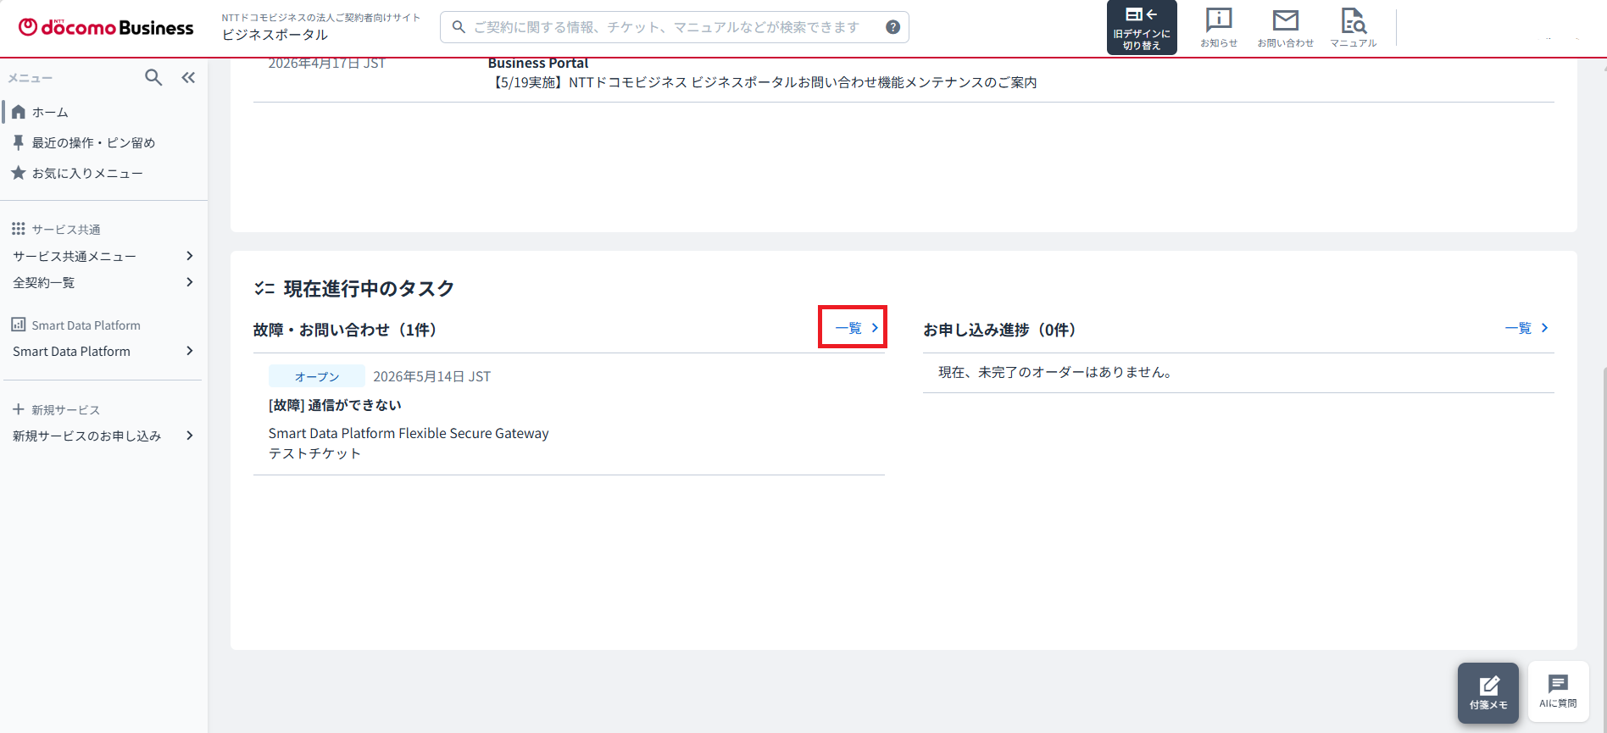Click the search magnifier in the search bar
Image resolution: width=1607 pixels, height=733 pixels.
[459, 27]
